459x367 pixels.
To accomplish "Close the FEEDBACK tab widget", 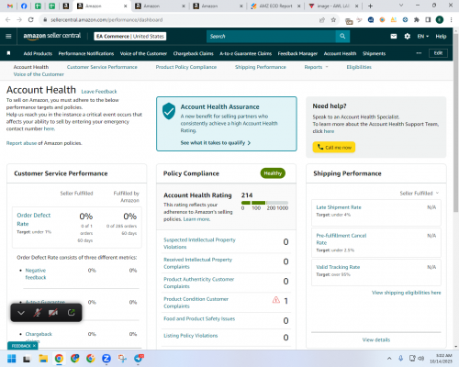I will point(34,346).
